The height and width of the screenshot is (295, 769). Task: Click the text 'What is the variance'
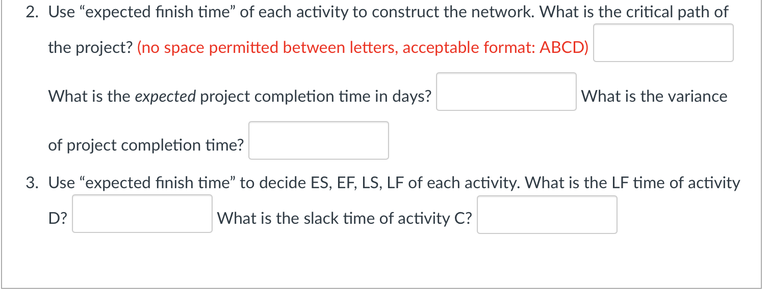click(x=655, y=96)
